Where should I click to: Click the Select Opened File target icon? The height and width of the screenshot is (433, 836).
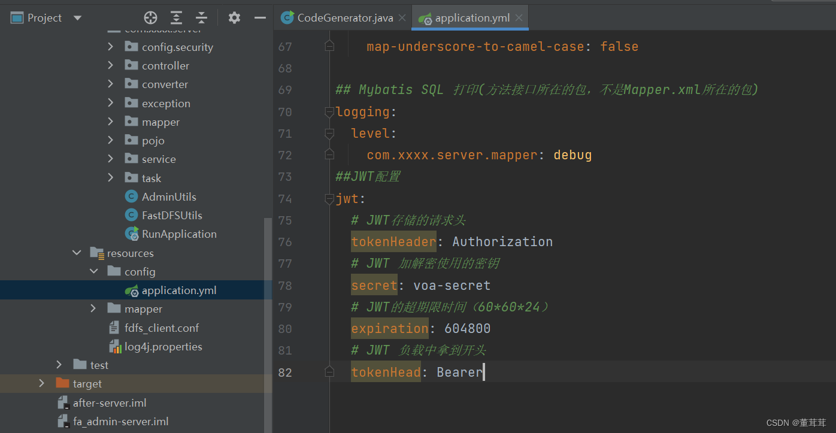coord(151,18)
